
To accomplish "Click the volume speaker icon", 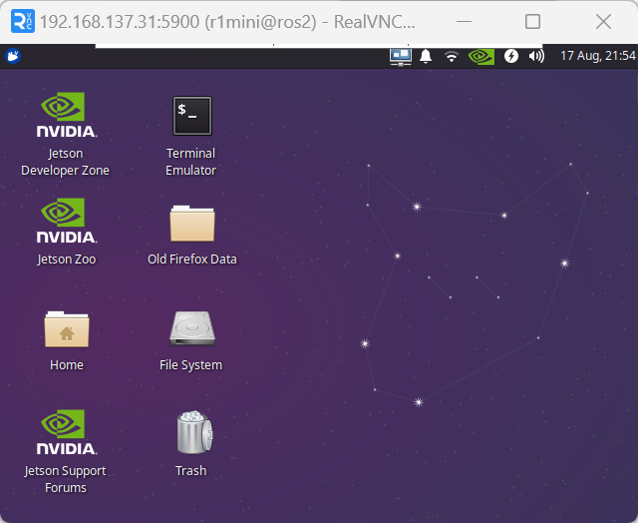I will click(x=536, y=56).
